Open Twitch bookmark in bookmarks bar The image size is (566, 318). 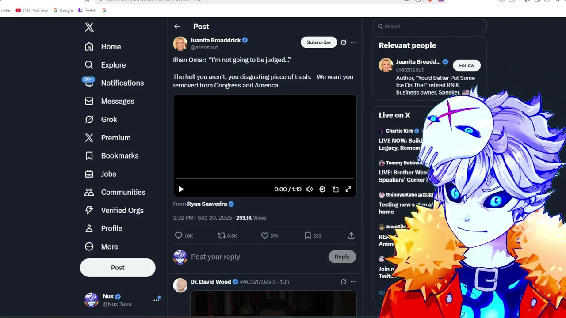87,10
